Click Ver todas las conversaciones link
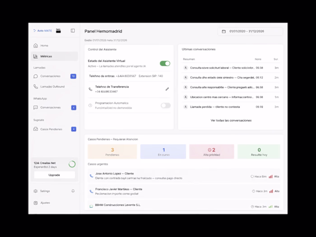Screen dimensions: 316x237 (231, 121)
